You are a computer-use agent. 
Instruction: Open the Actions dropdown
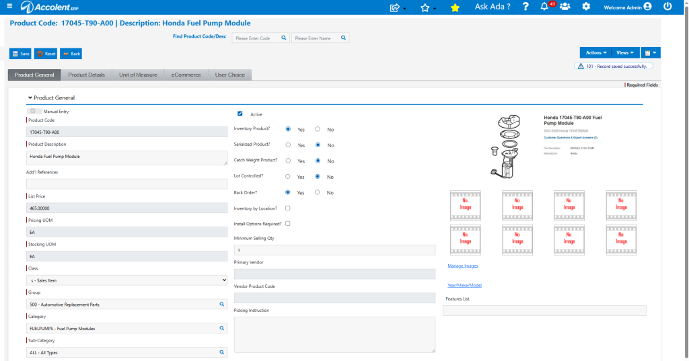(595, 52)
